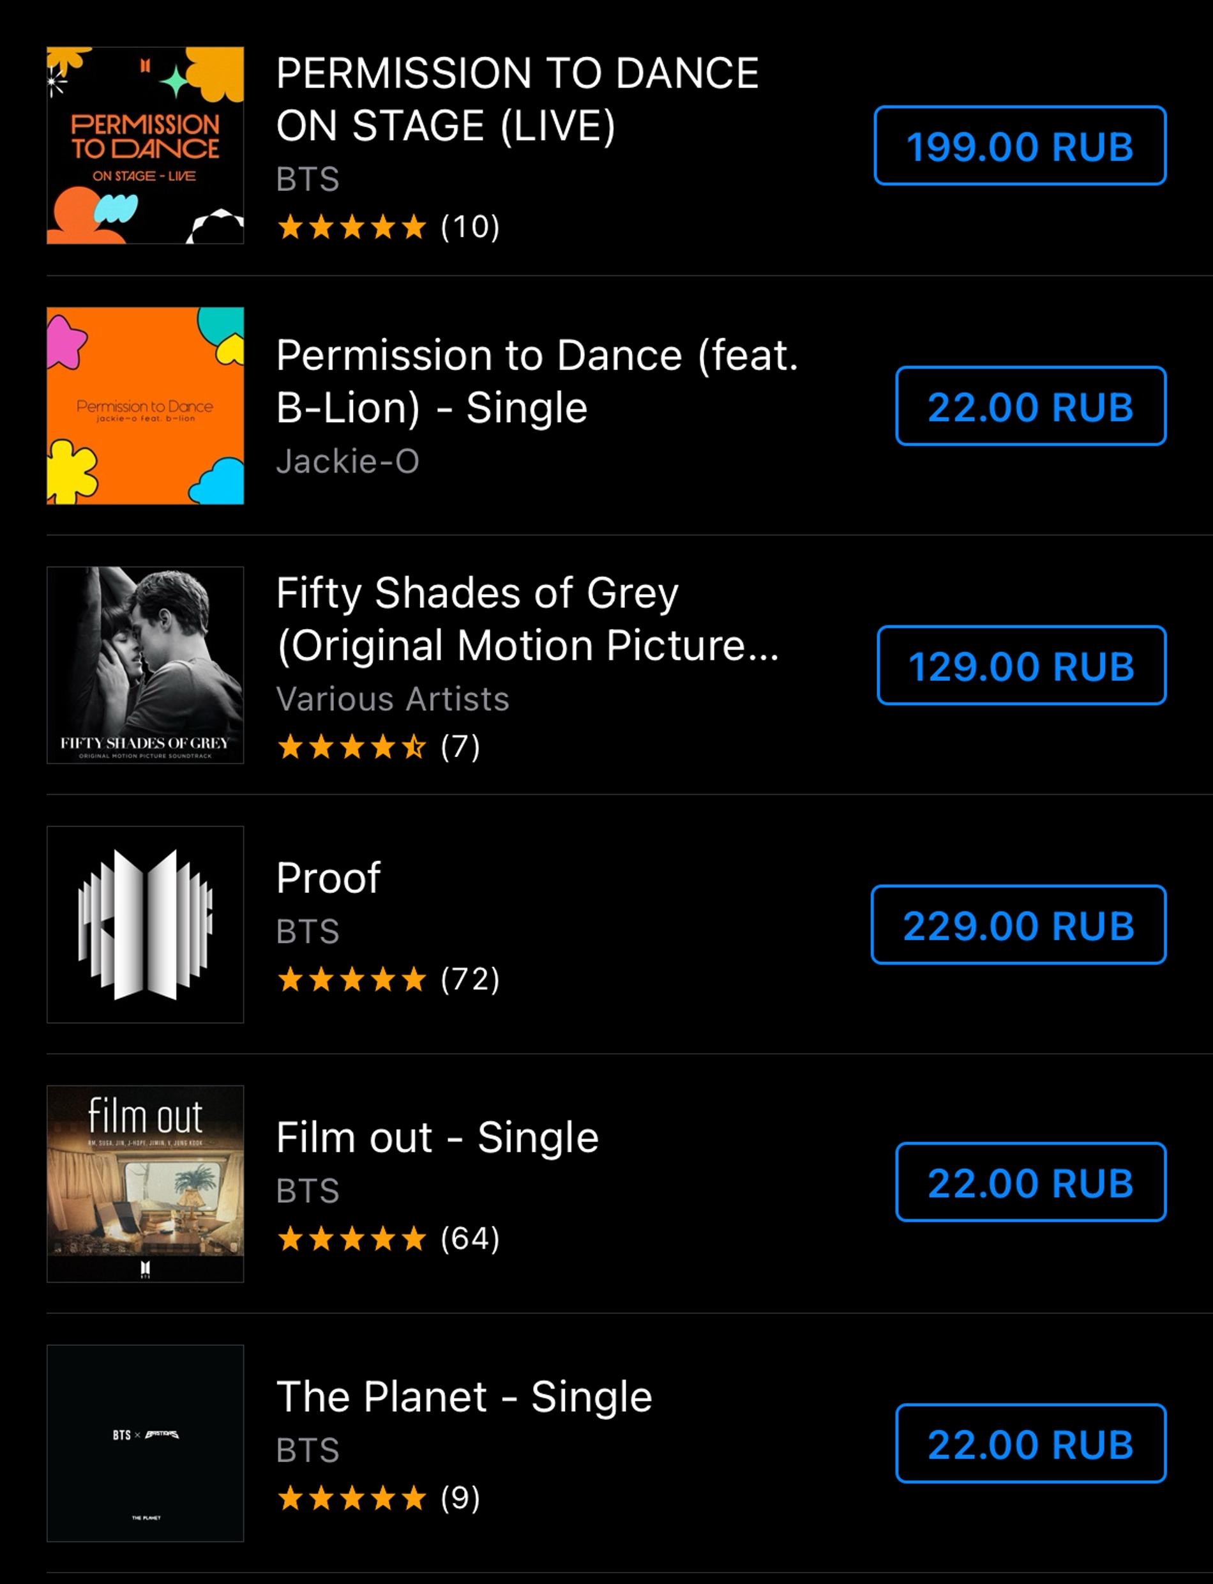
Task: Select Fifty Shades of Grey soundtrack title
Action: [x=527, y=618]
